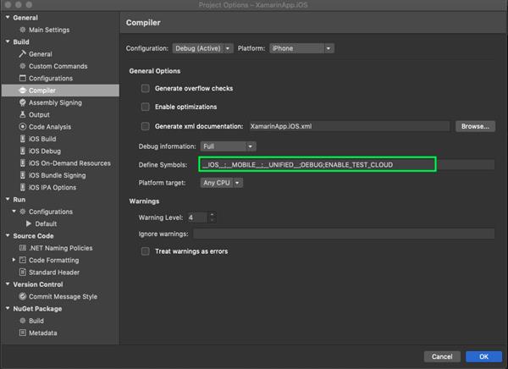508x369 pixels.
Task: Click the Define Symbols text field
Action: [x=317, y=164]
